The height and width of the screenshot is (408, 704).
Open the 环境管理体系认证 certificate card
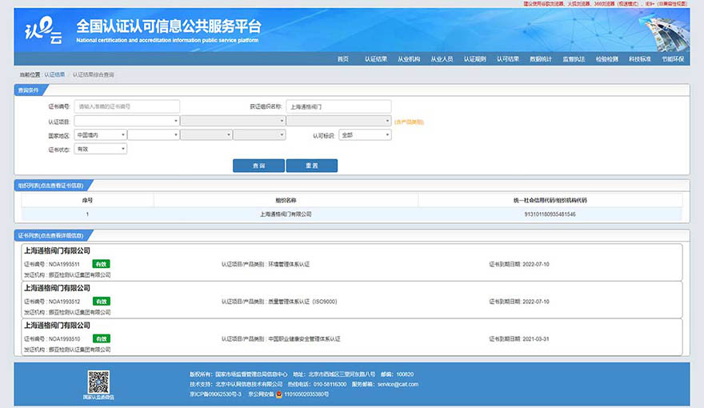[352, 262]
